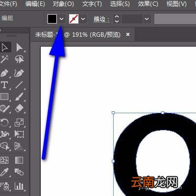This screenshot has height=196, width=196.
Task: Expand the stroke color dropdown arrow
Action: 83,19
